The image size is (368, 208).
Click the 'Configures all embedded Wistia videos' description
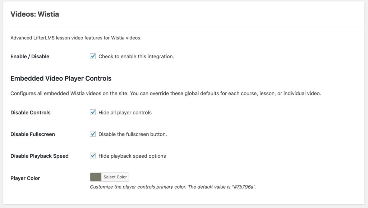165,93
